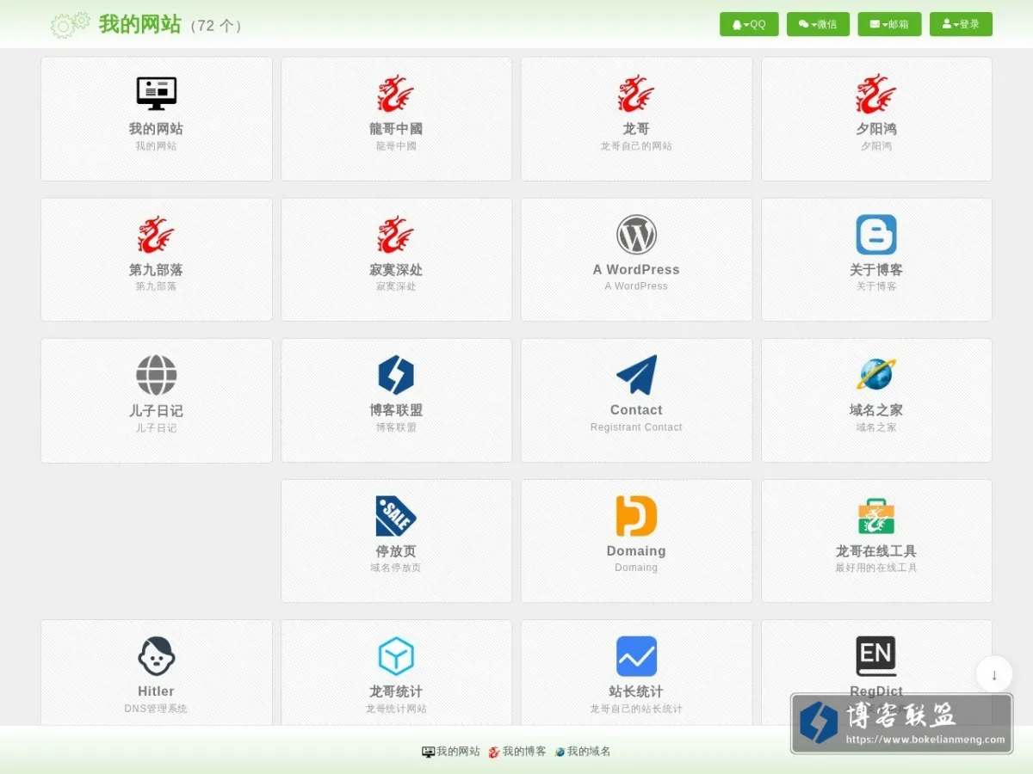Switch to 我的博客 in the footer
The image size is (1033, 774).
click(517, 752)
